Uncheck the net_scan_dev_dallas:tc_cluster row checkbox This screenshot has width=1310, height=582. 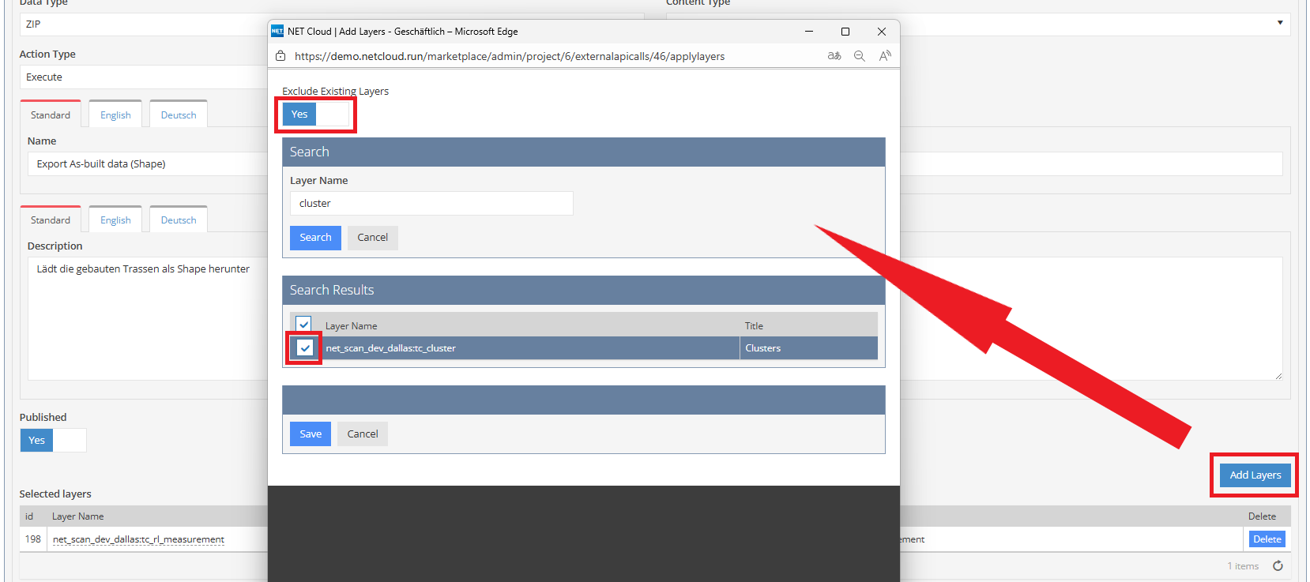[305, 347]
